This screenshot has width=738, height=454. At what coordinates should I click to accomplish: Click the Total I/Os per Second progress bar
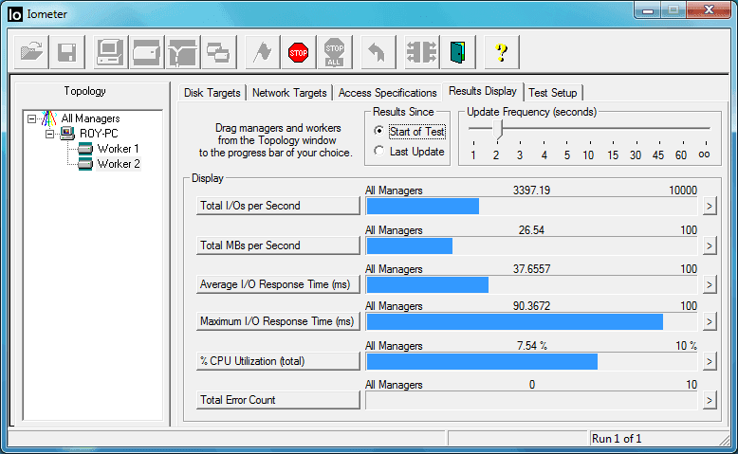tap(531, 206)
